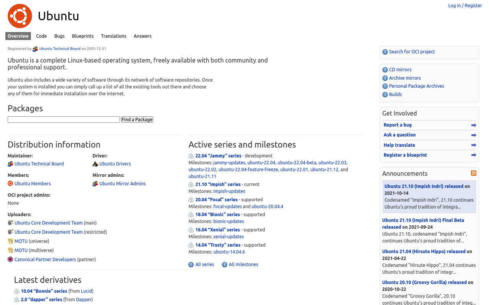Click series icon beside 20.04 Focal series
The width and height of the screenshot is (489, 305).
[191, 200]
